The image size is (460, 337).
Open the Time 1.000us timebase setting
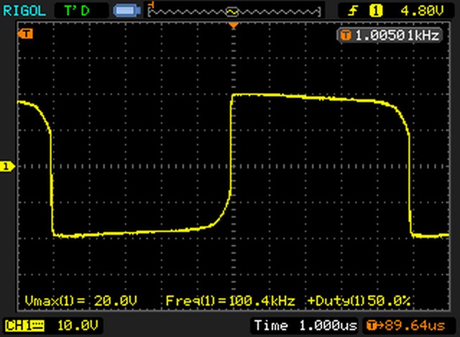click(305, 325)
